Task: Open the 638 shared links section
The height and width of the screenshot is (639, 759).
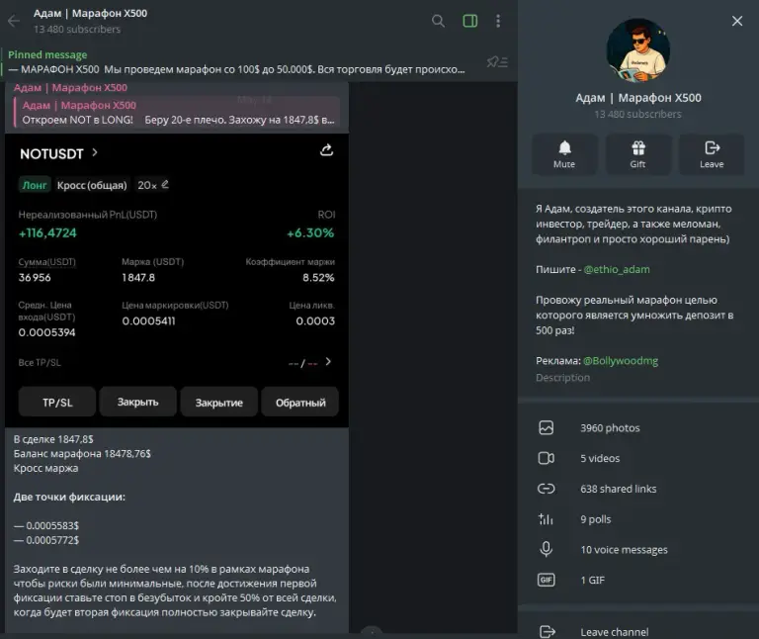Action: 638,489
